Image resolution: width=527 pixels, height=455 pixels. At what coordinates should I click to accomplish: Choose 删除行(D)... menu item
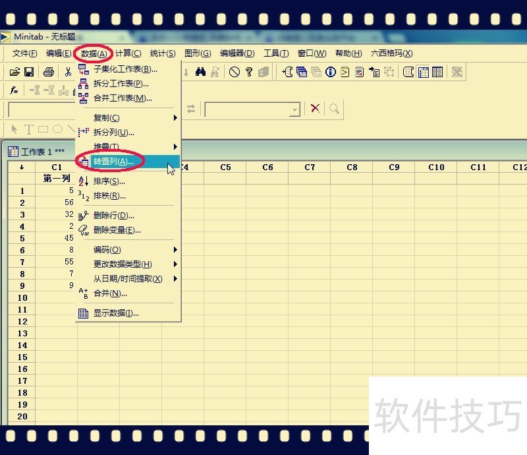pos(128,216)
